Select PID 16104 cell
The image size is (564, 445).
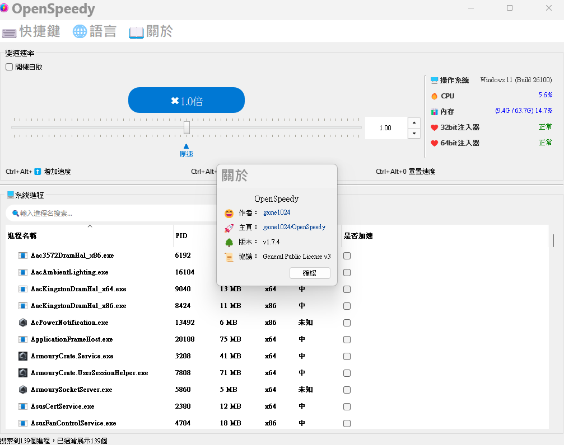click(184, 272)
